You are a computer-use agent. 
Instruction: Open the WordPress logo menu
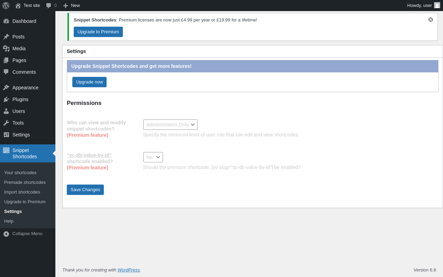(6, 6)
